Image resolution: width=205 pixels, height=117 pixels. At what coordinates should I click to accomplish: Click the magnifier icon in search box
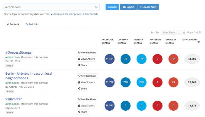96,7
